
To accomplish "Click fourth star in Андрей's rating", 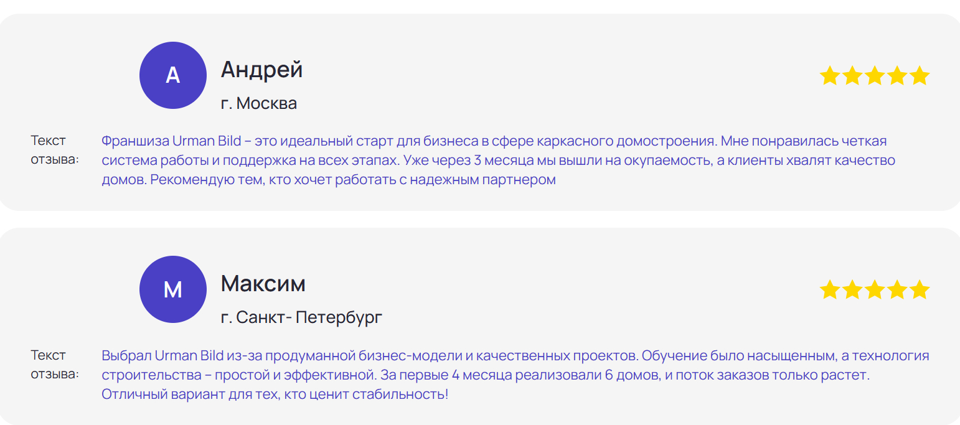I will point(897,76).
